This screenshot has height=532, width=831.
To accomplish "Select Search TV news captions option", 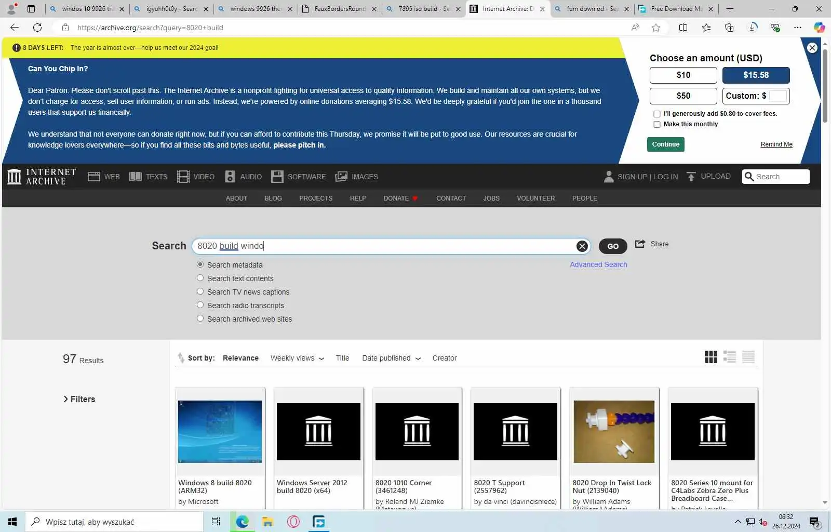I will pos(200,291).
